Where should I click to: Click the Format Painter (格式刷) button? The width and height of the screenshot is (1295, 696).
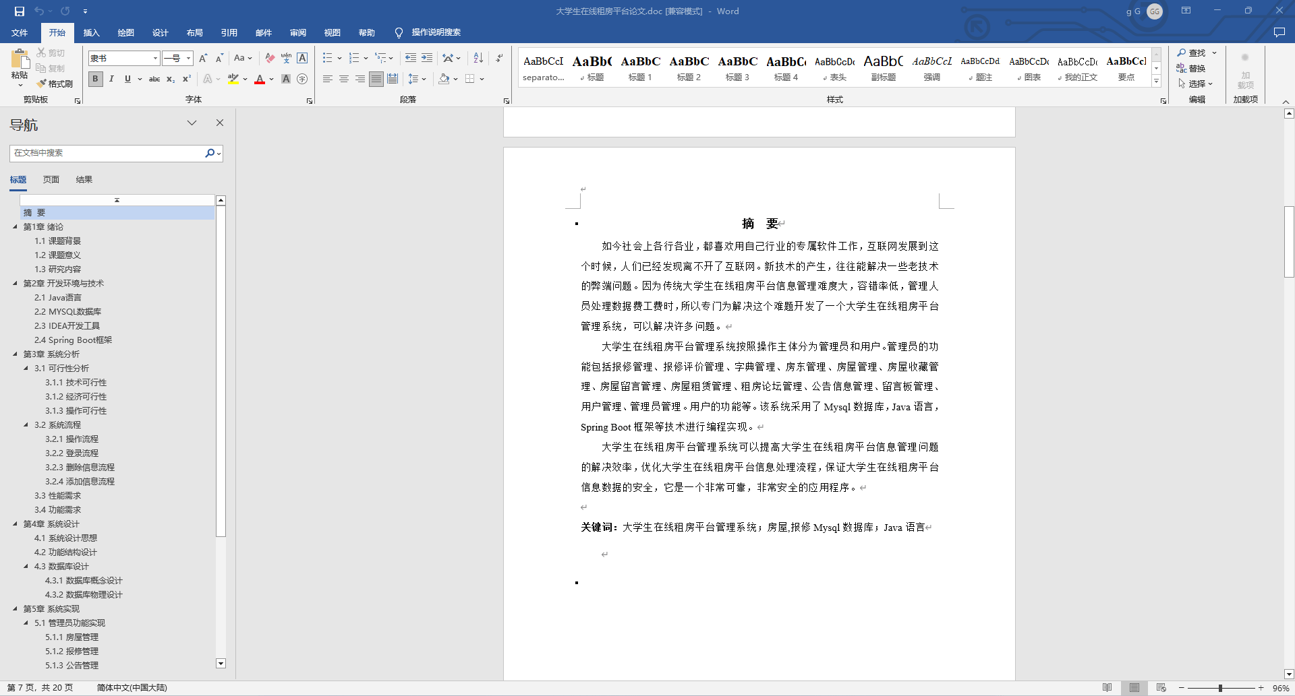pos(55,84)
